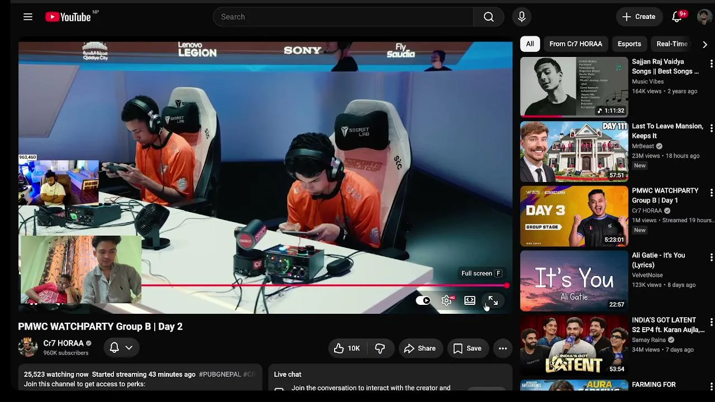Select the Esports filter chip
This screenshot has width=715, height=402.
(x=629, y=44)
